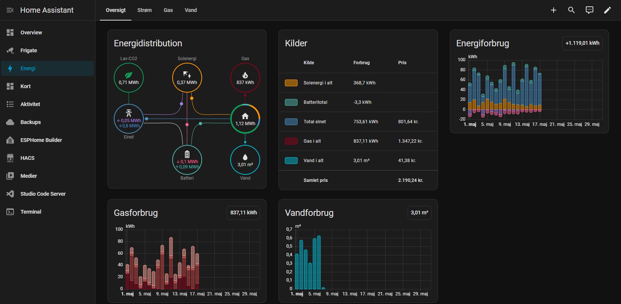Screen dimensions: 621x304
Task: Click the Gas i alt color swatch
Action: pos(291,141)
